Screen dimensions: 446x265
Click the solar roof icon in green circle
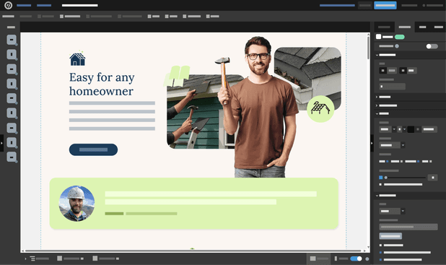point(320,109)
